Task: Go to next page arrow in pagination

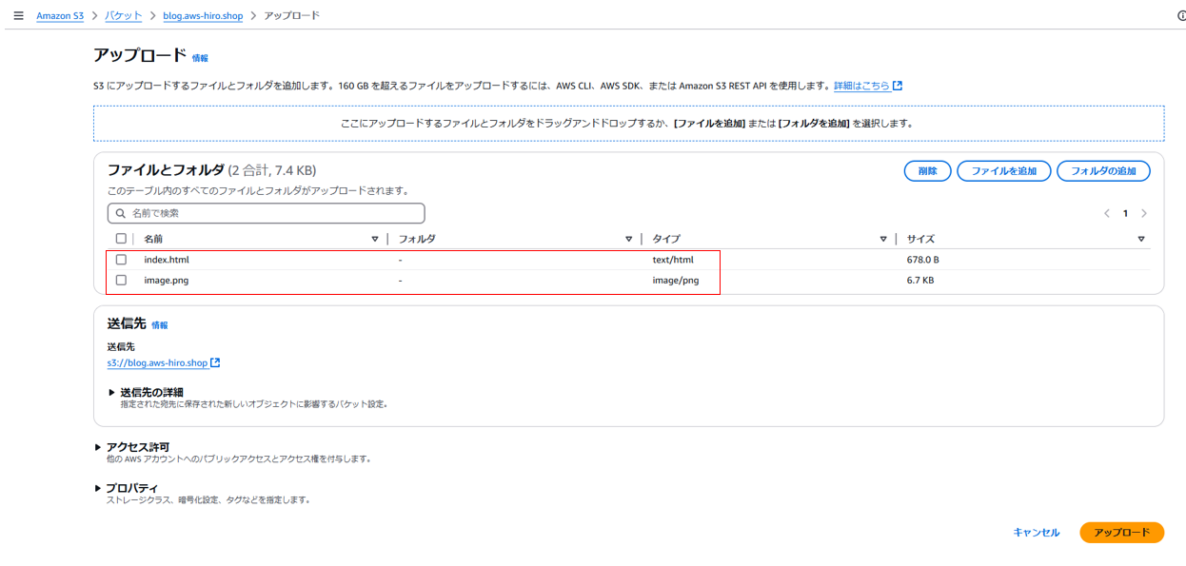Action: pos(1144,213)
